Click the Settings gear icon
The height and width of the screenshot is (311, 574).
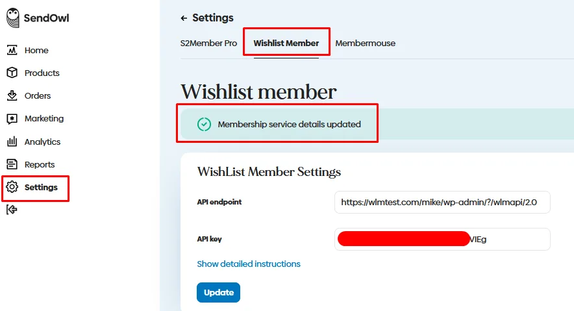[x=12, y=187]
